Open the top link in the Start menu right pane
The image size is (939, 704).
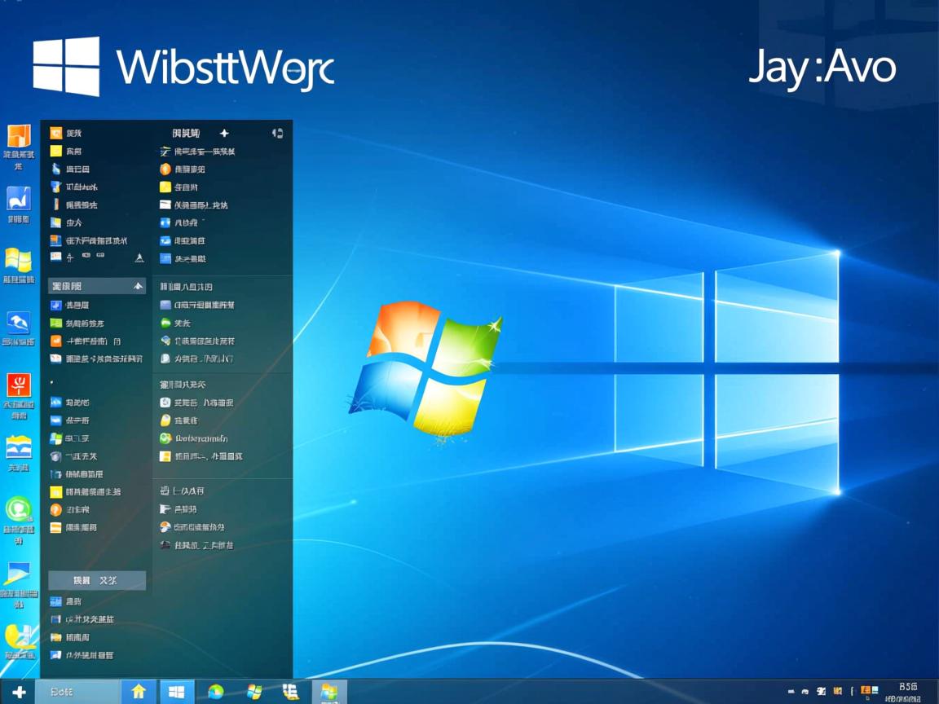pyautogui.click(x=202, y=151)
